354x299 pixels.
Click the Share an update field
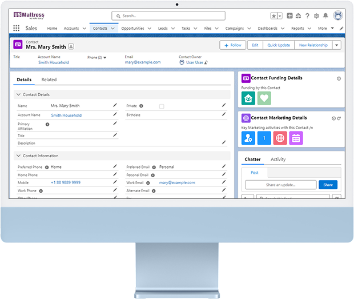(x=280, y=185)
